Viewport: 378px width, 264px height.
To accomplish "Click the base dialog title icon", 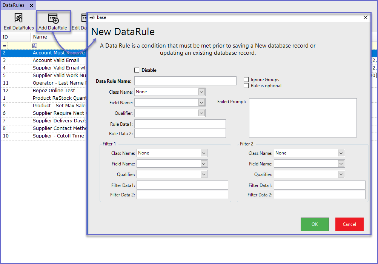I will coord(92,17).
